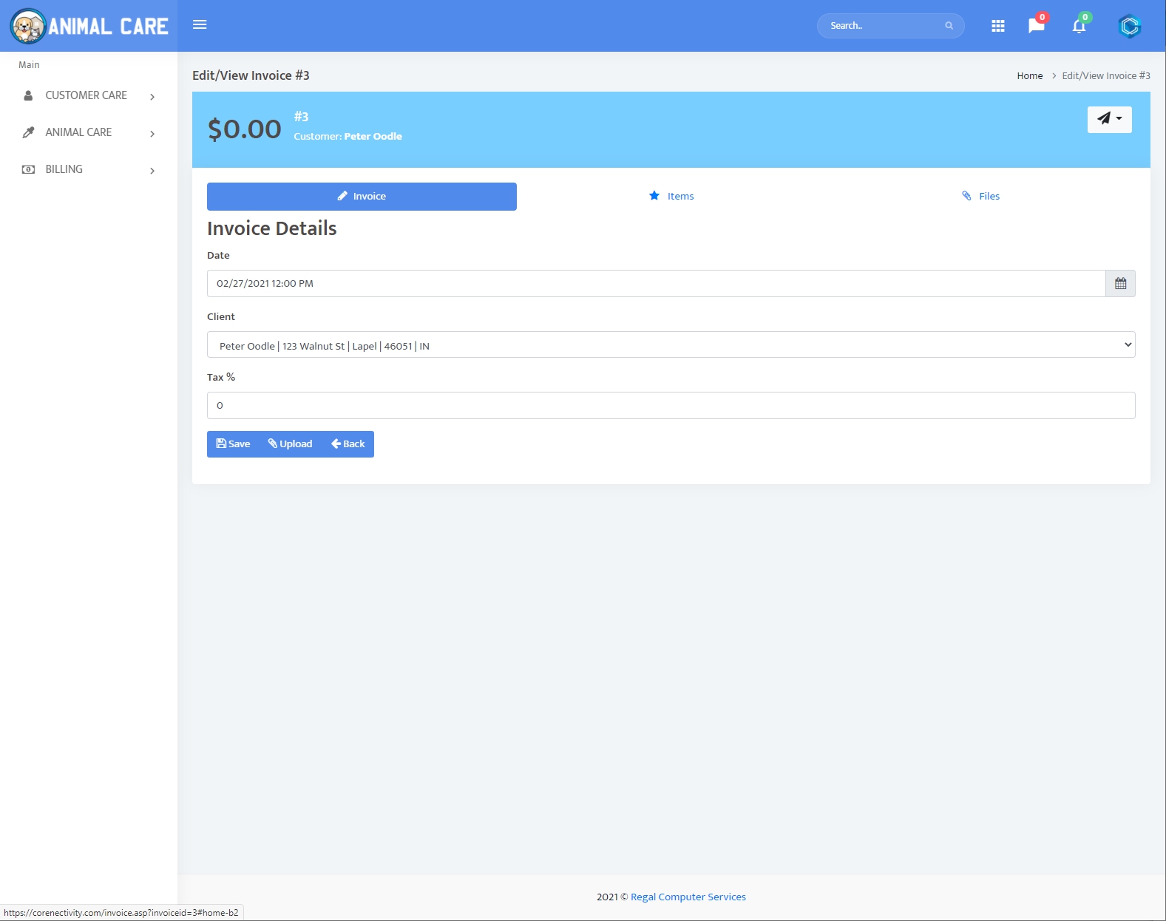
Task: Save the invoice
Action: click(233, 444)
